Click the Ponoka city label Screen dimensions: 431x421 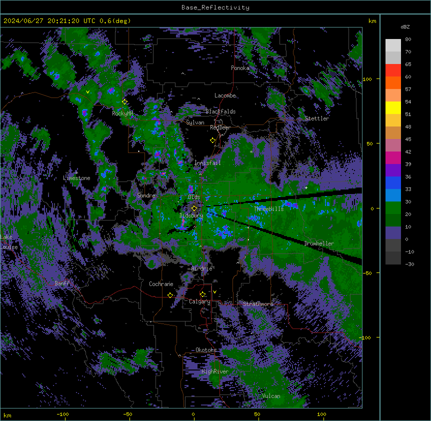pos(240,68)
